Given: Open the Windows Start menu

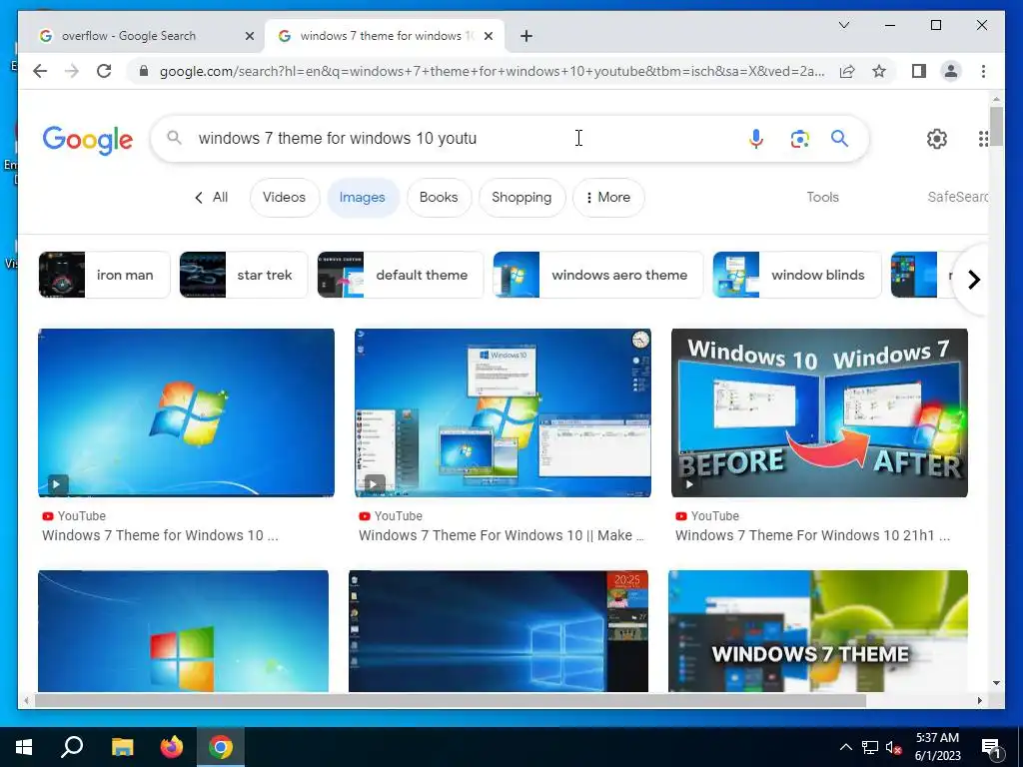Looking at the screenshot, I should (24, 747).
